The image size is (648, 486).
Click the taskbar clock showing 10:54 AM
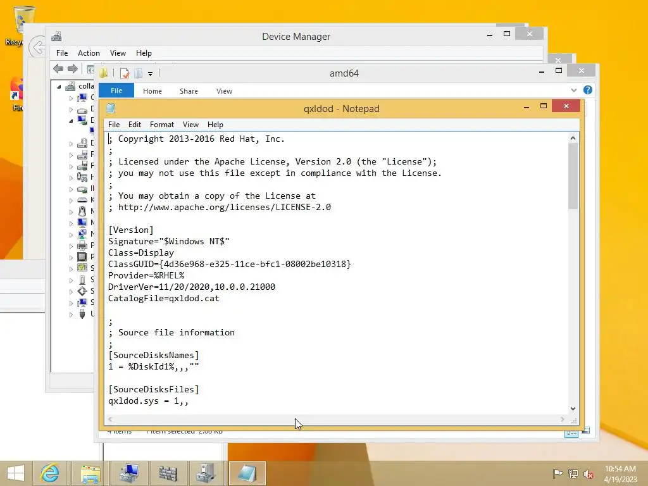click(620, 473)
